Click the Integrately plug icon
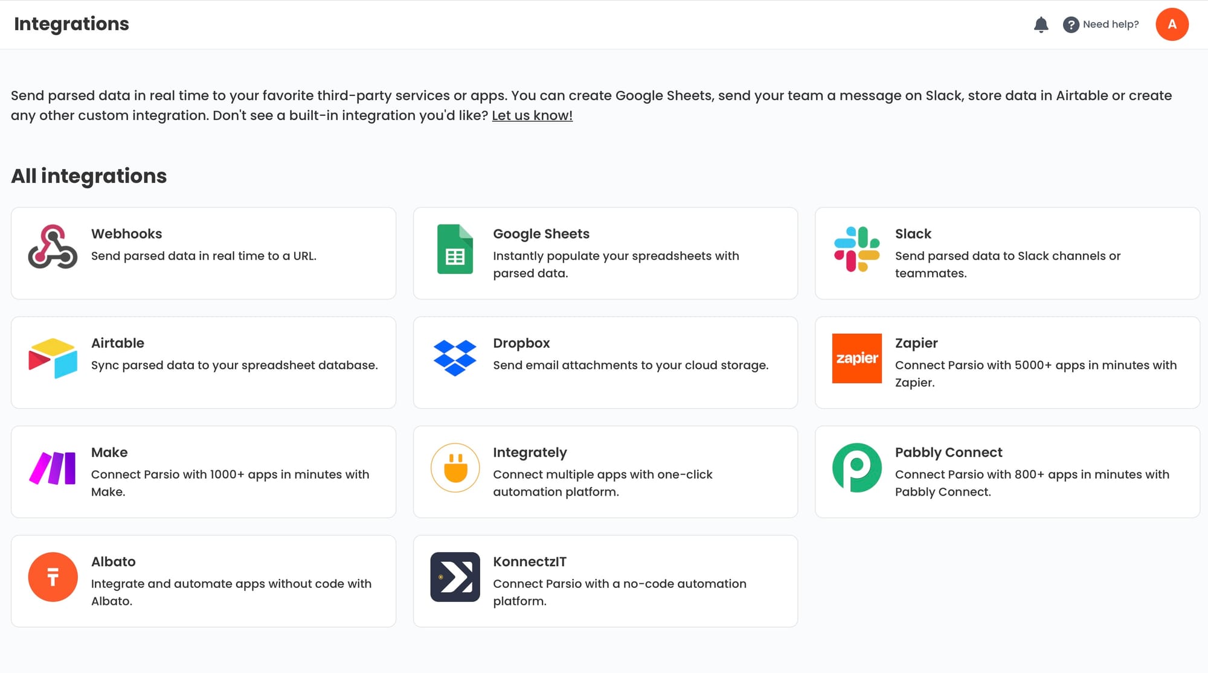This screenshot has height=673, width=1208. [x=455, y=468]
